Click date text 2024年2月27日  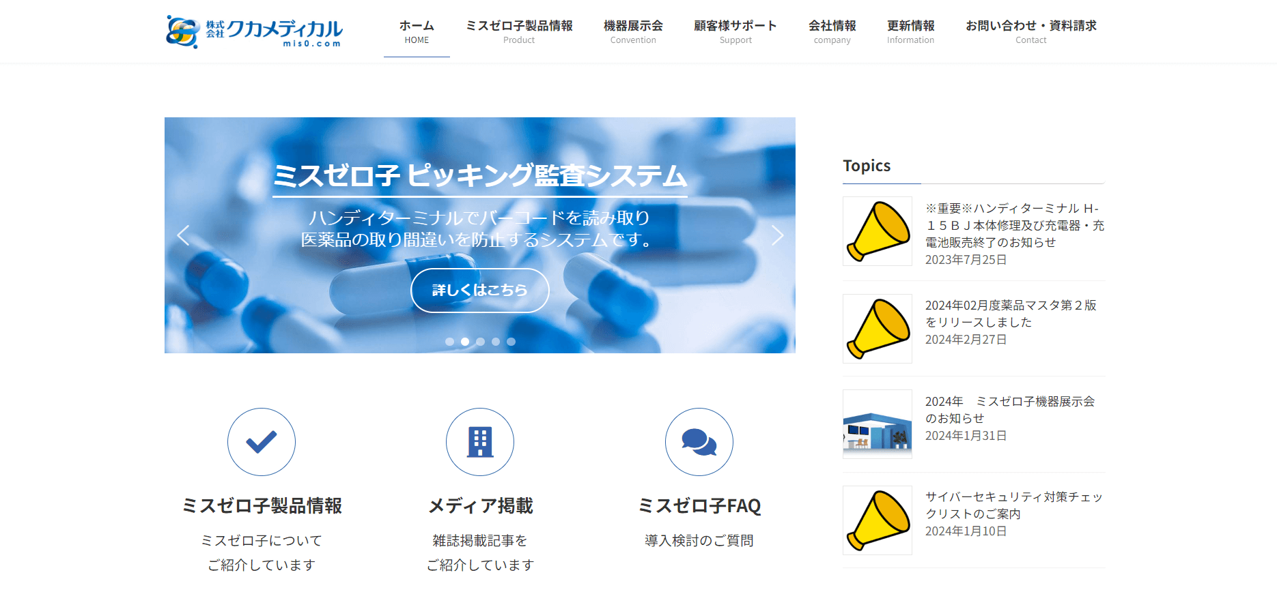[966, 340]
